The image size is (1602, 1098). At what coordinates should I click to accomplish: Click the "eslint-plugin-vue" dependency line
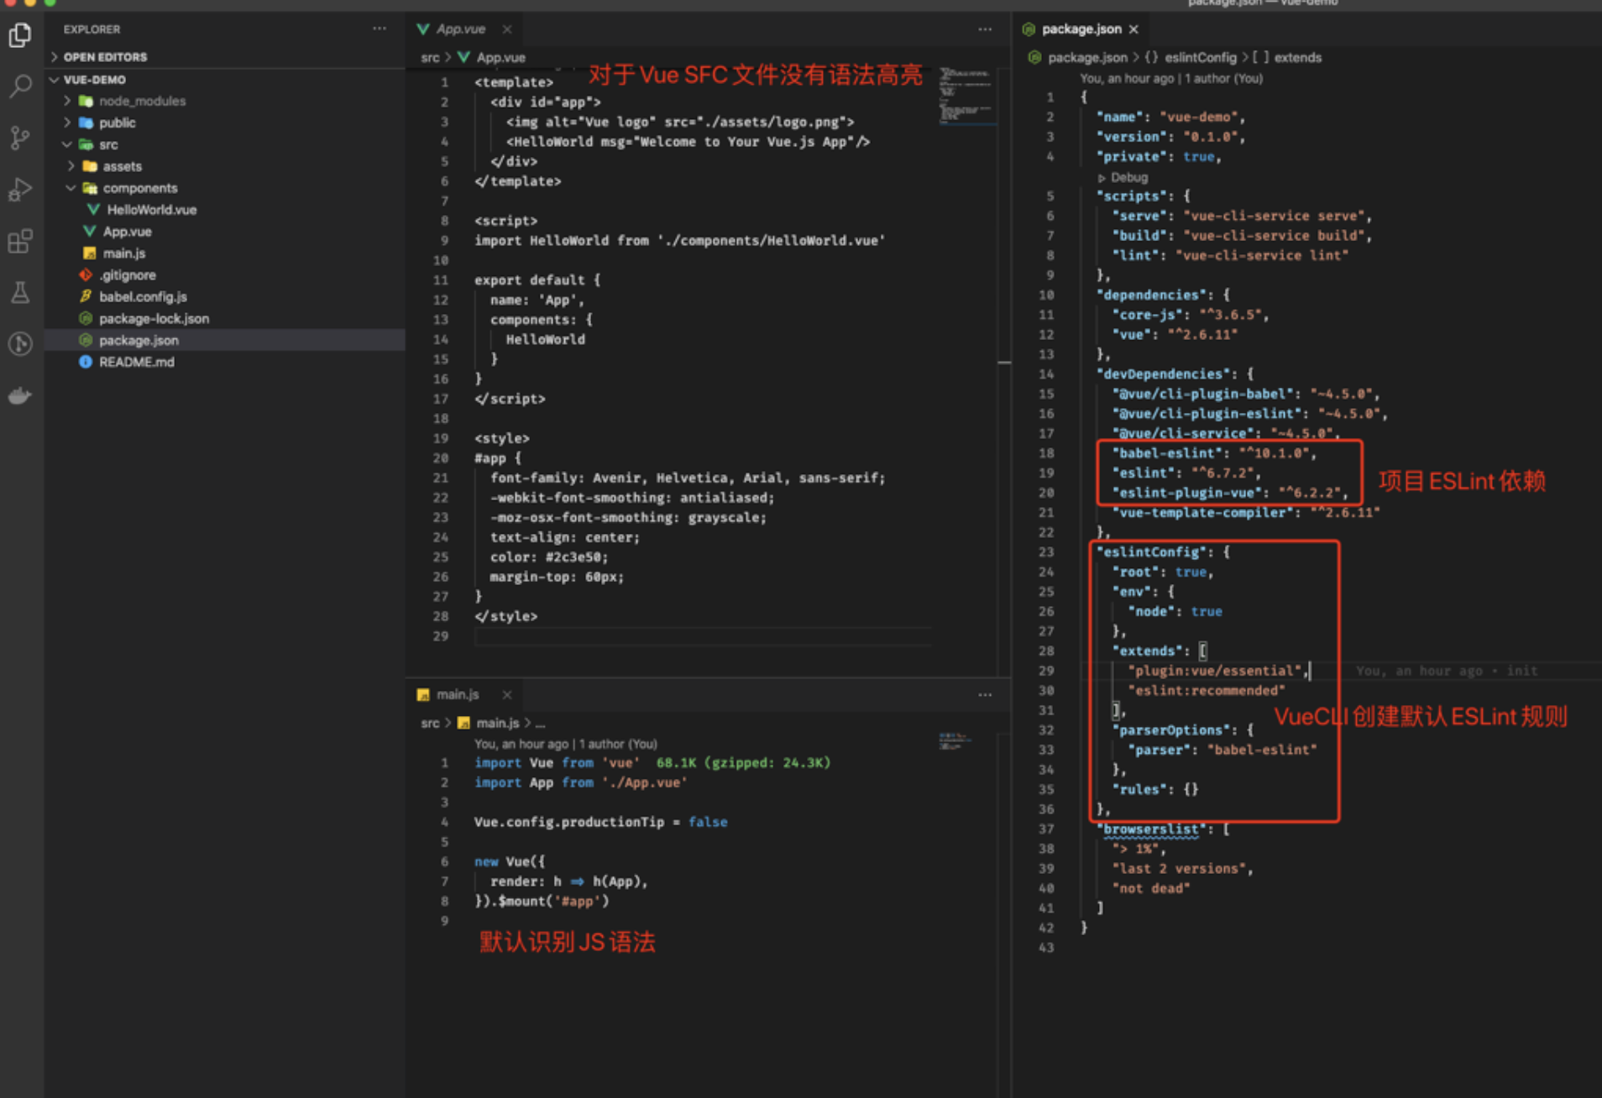pos(1230,493)
